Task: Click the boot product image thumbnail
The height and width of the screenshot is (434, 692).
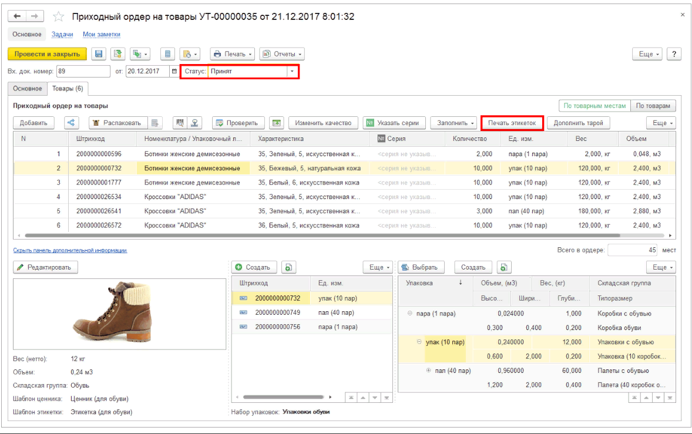Action: [x=119, y=314]
